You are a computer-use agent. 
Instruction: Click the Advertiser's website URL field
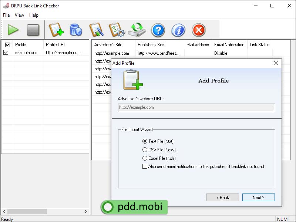196,108
